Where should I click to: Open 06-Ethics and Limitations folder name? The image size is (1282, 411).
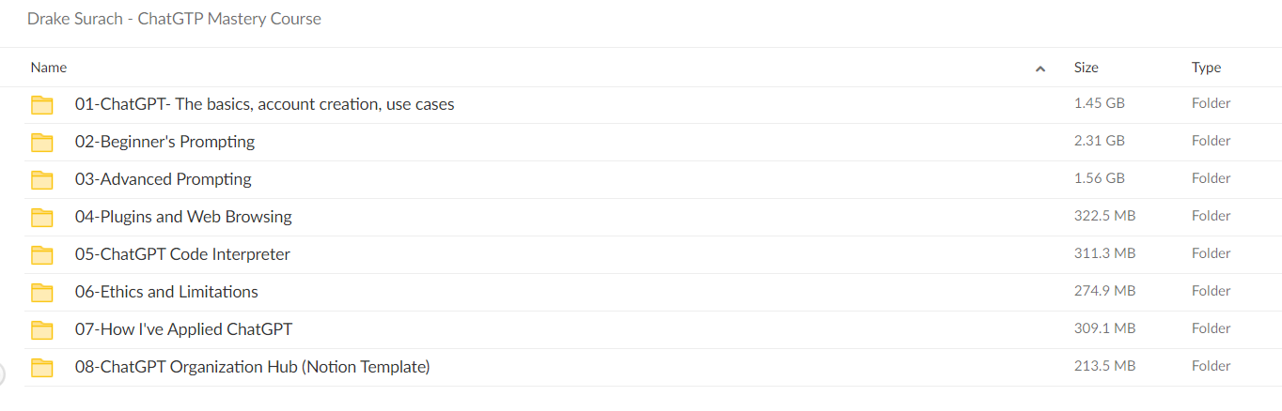[x=166, y=292]
